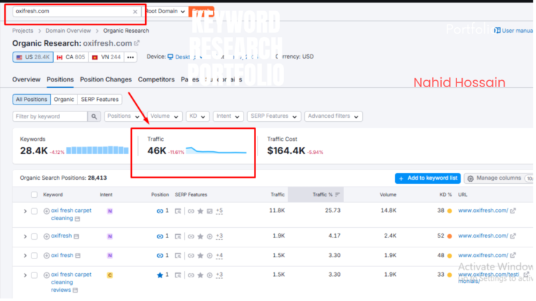536x301 pixels.
Task: Select the CA 805 database
Action: (70, 57)
